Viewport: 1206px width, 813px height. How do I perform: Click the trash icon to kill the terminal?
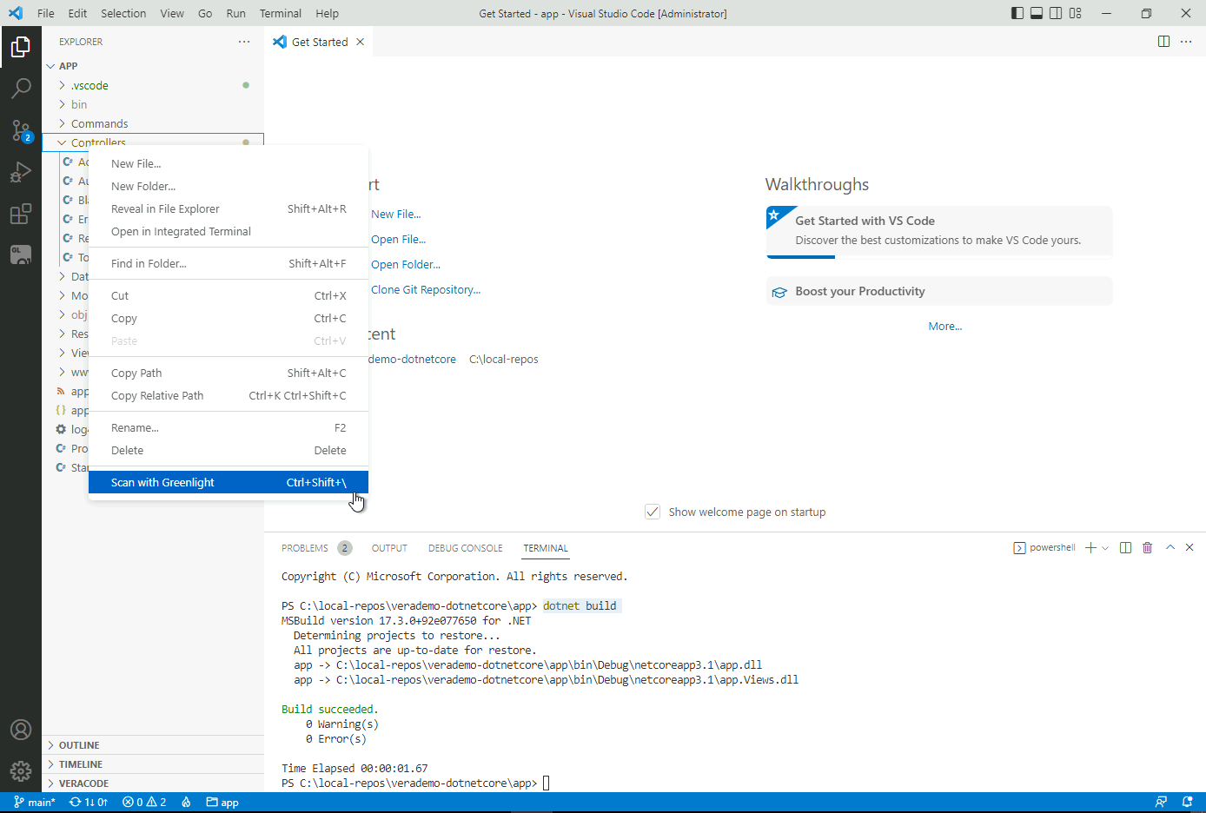(x=1148, y=547)
